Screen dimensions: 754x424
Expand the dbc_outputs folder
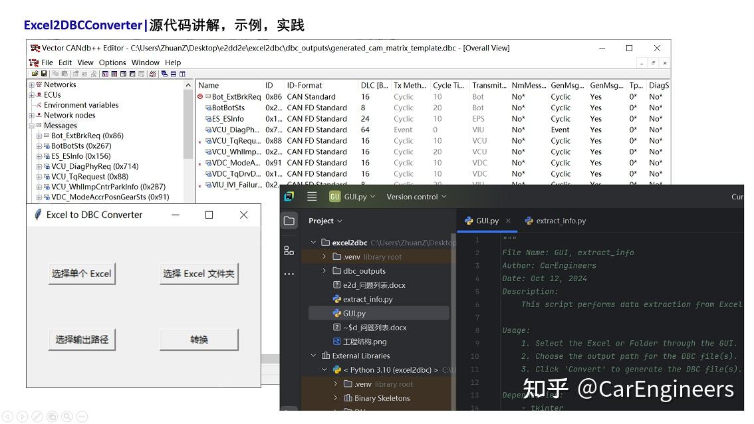coord(323,270)
